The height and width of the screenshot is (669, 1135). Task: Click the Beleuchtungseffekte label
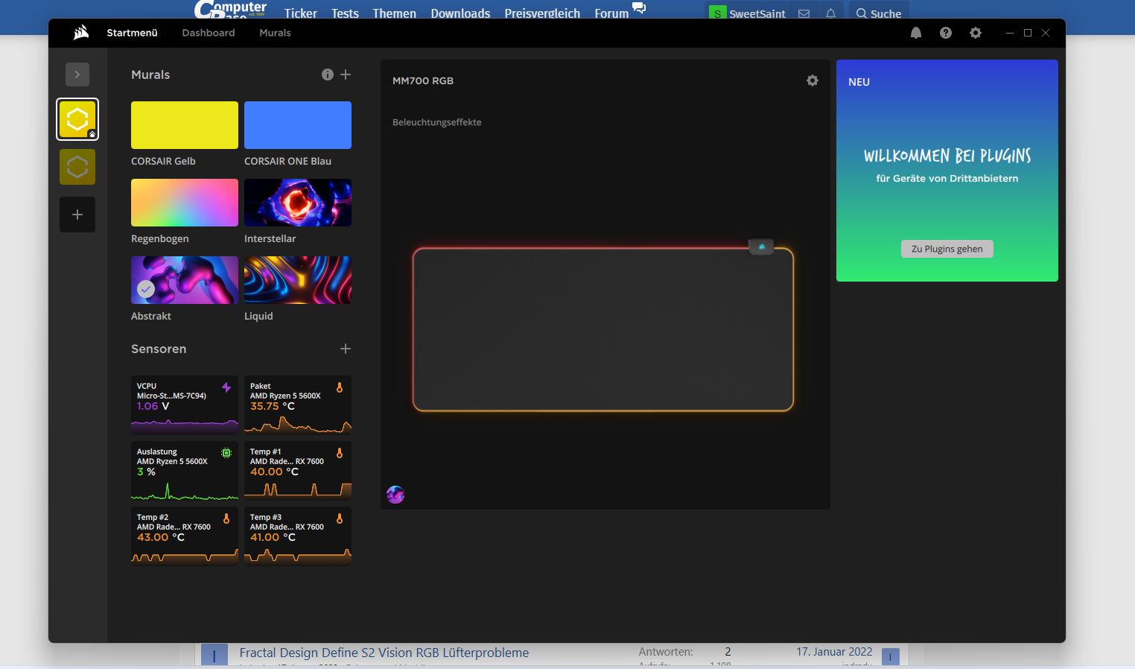[437, 122]
